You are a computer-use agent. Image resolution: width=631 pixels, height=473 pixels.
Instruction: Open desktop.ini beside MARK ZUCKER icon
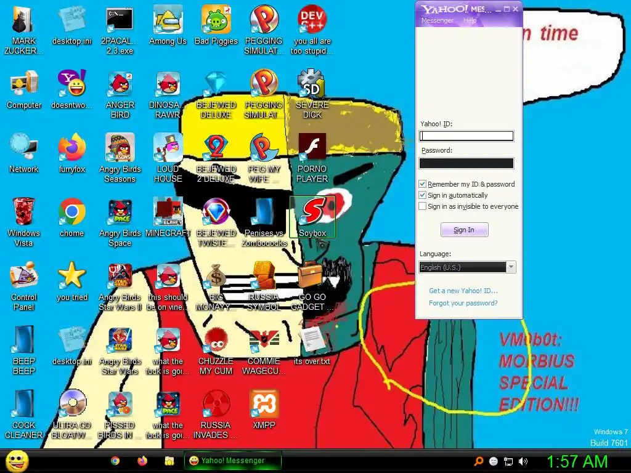click(x=71, y=25)
